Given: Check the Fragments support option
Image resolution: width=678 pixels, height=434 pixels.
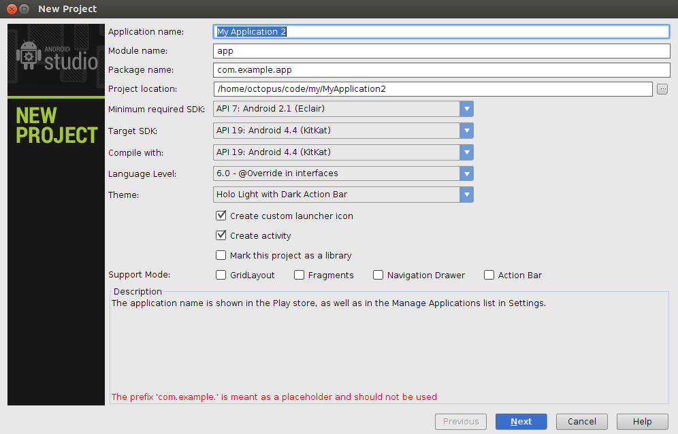Looking at the screenshot, I should (299, 275).
